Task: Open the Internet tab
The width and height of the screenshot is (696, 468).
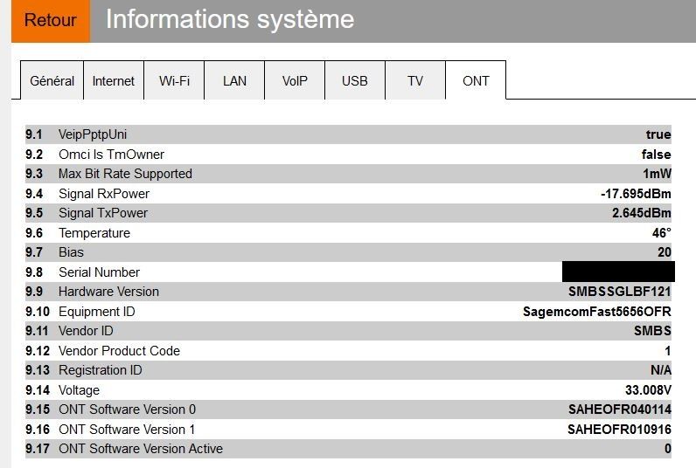Action: click(x=114, y=81)
